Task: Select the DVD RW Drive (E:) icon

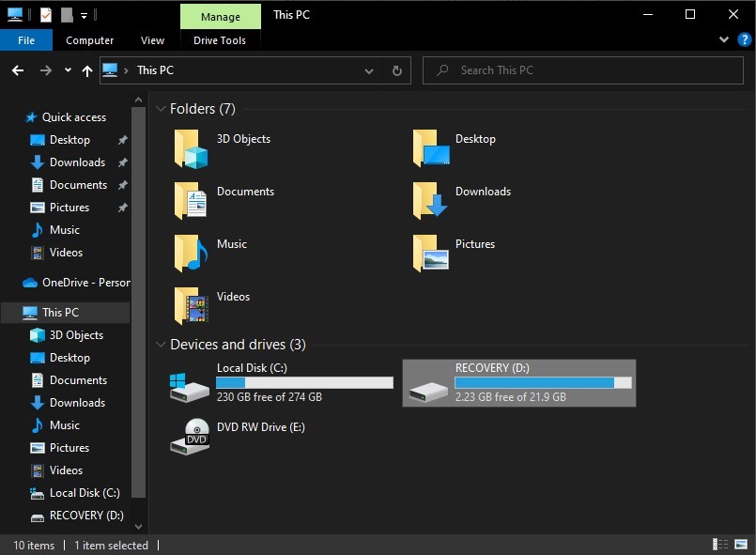Action: click(x=190, y=437)
